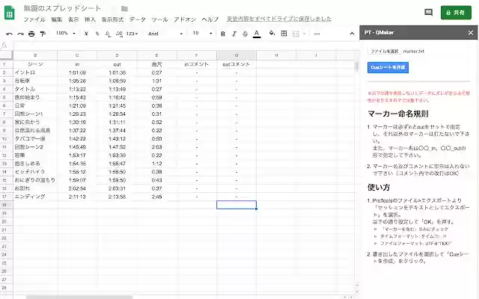
Task: Toggle strikethrough formatting
Action: (245, 34)
